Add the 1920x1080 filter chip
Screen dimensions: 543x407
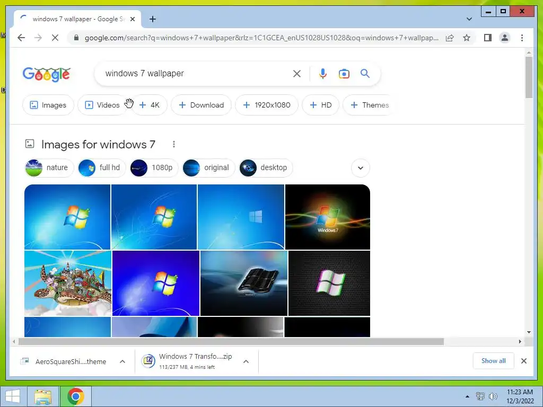(x=267, y=105)
